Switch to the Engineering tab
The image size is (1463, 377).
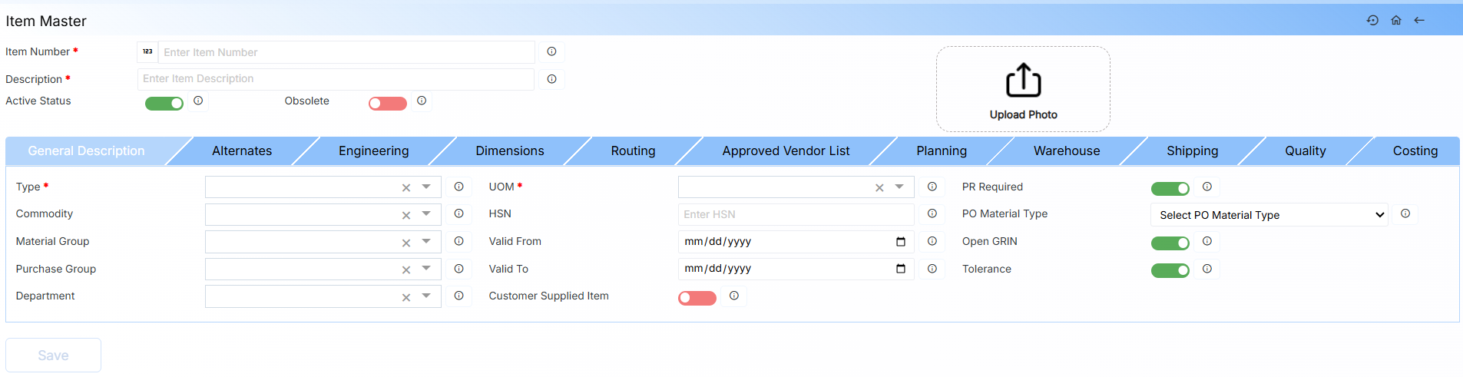point(373,151)
